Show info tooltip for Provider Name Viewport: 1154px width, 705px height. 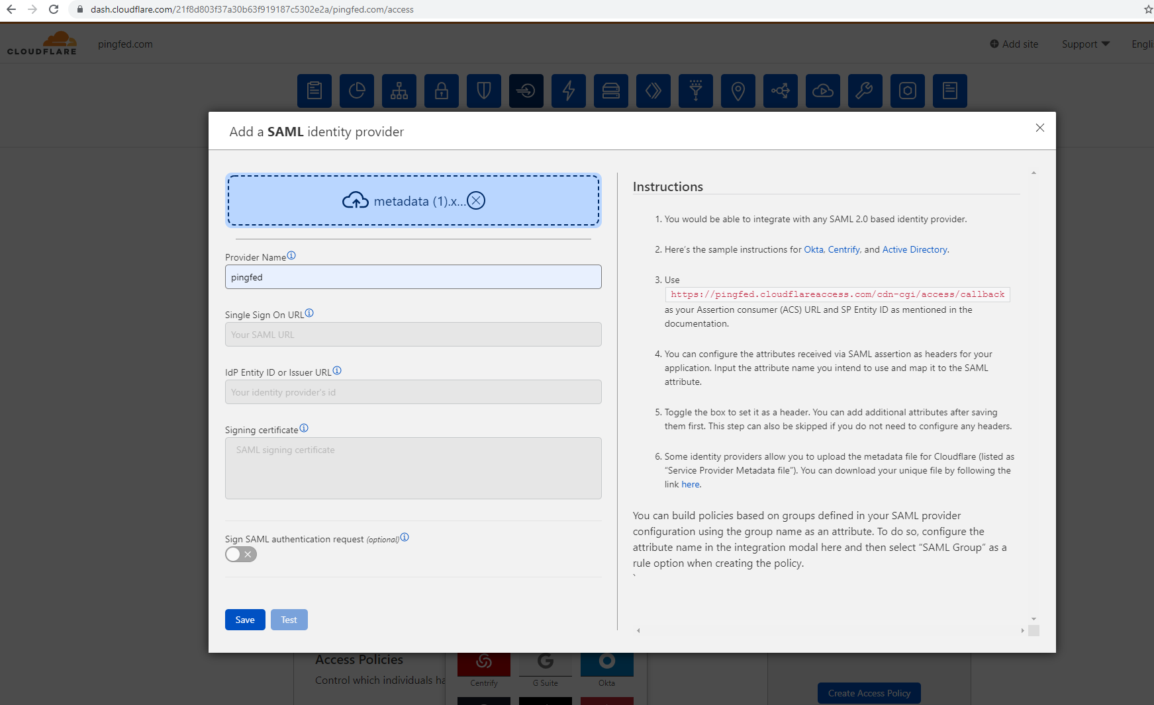[291, 256]
